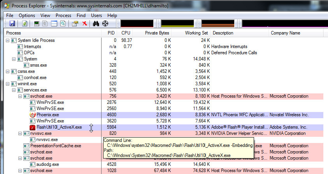Collapse the services.exe tree node
The image size is (328, 174).
point(14,90)
